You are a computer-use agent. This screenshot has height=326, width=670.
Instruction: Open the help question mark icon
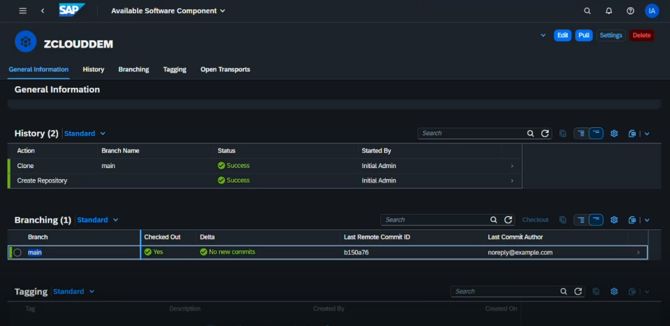click(630, 10)
